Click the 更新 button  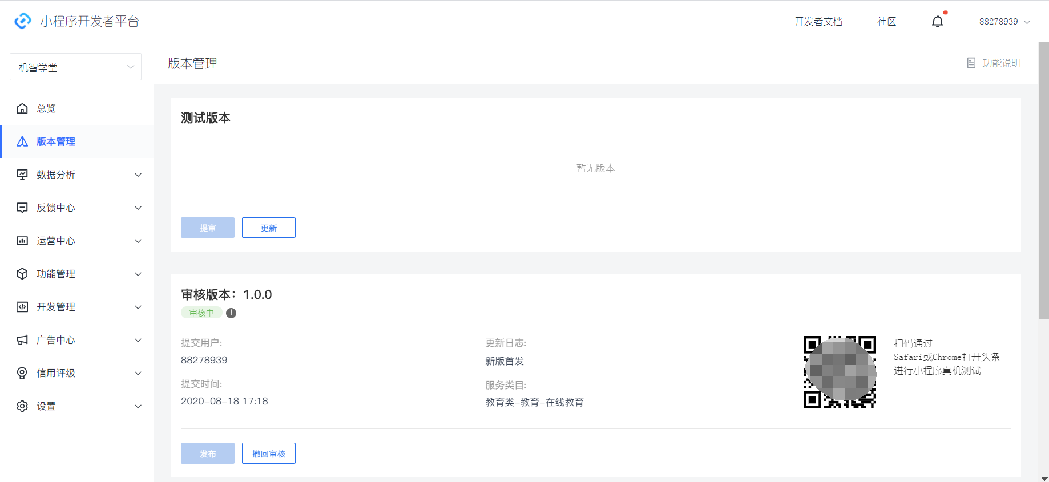tap(269, 228)
